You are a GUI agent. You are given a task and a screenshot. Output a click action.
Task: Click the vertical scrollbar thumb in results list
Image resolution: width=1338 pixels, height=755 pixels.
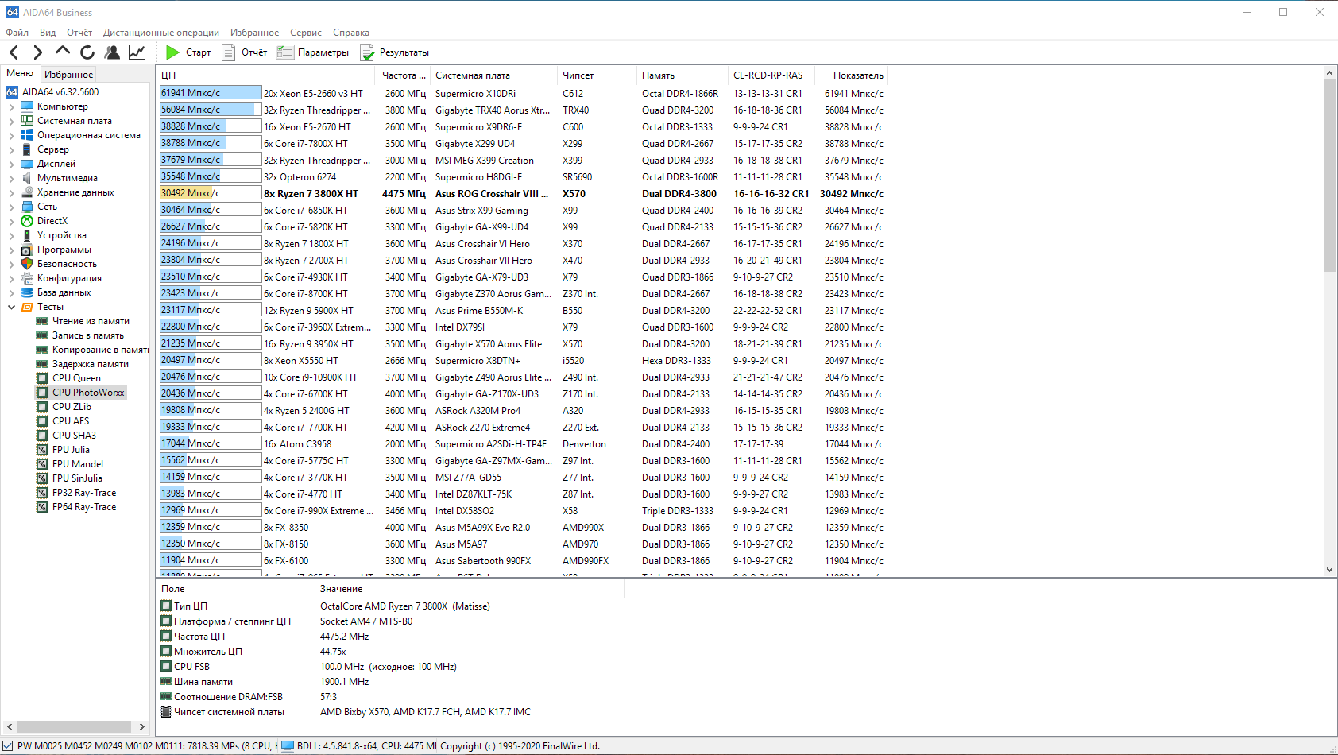tap(1329, 176)
